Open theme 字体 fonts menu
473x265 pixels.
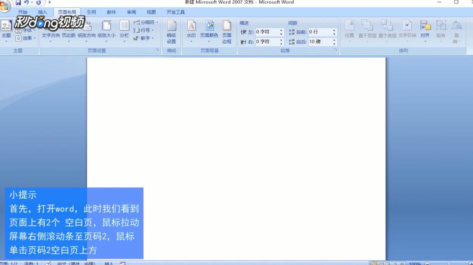[26, 30]
